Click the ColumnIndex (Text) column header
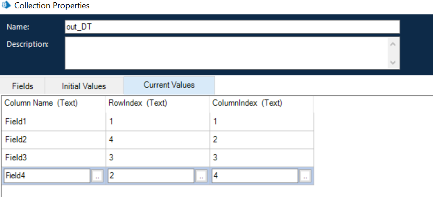Screen dimensions: 433x197 pyautogui.click(x=247, y=103)
